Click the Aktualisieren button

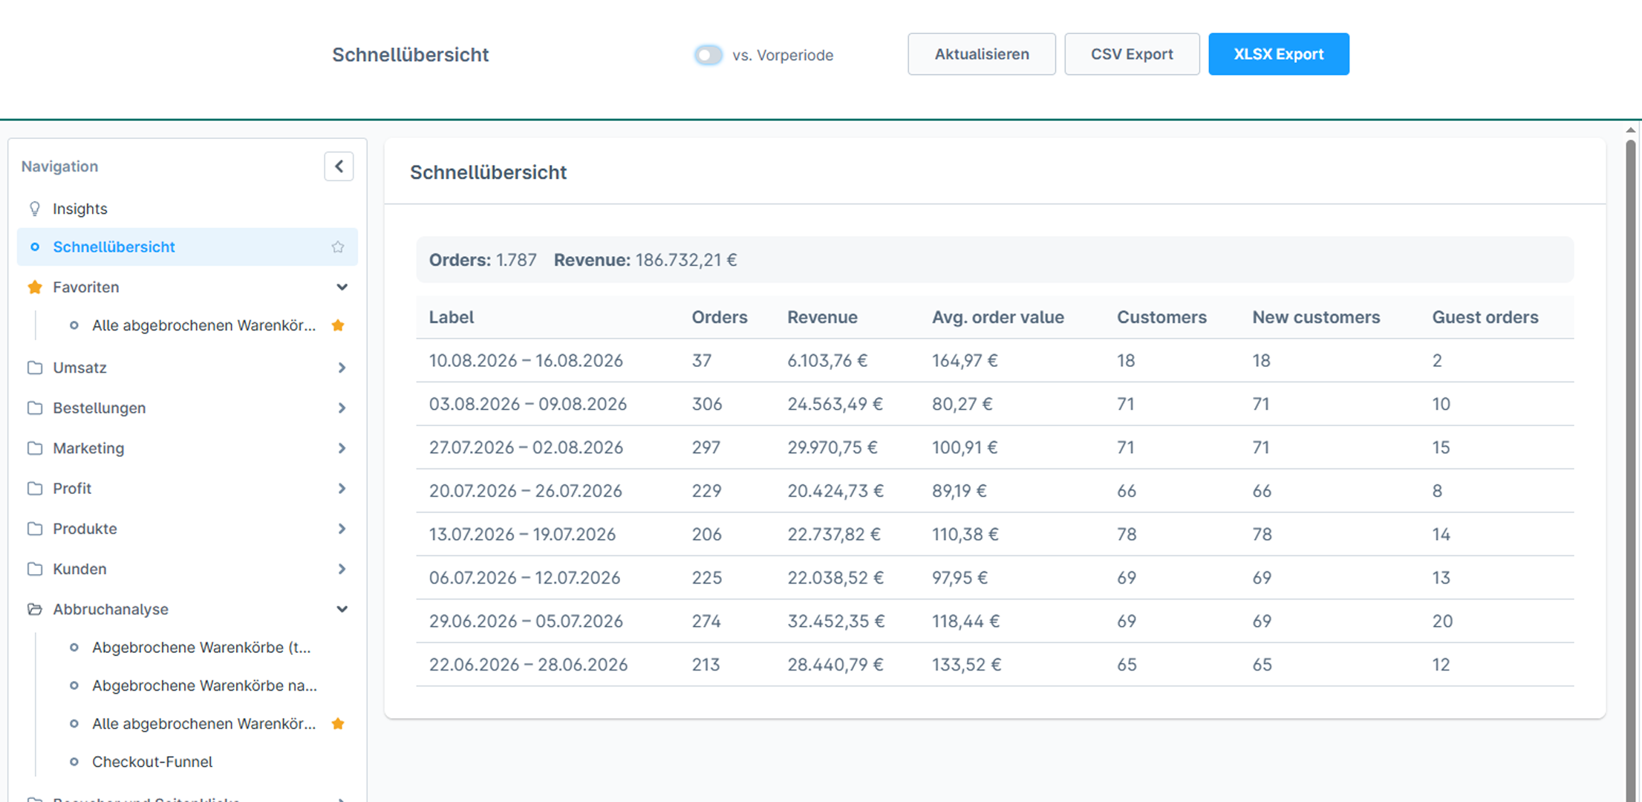pyautogui.click(x=982, y=54)
